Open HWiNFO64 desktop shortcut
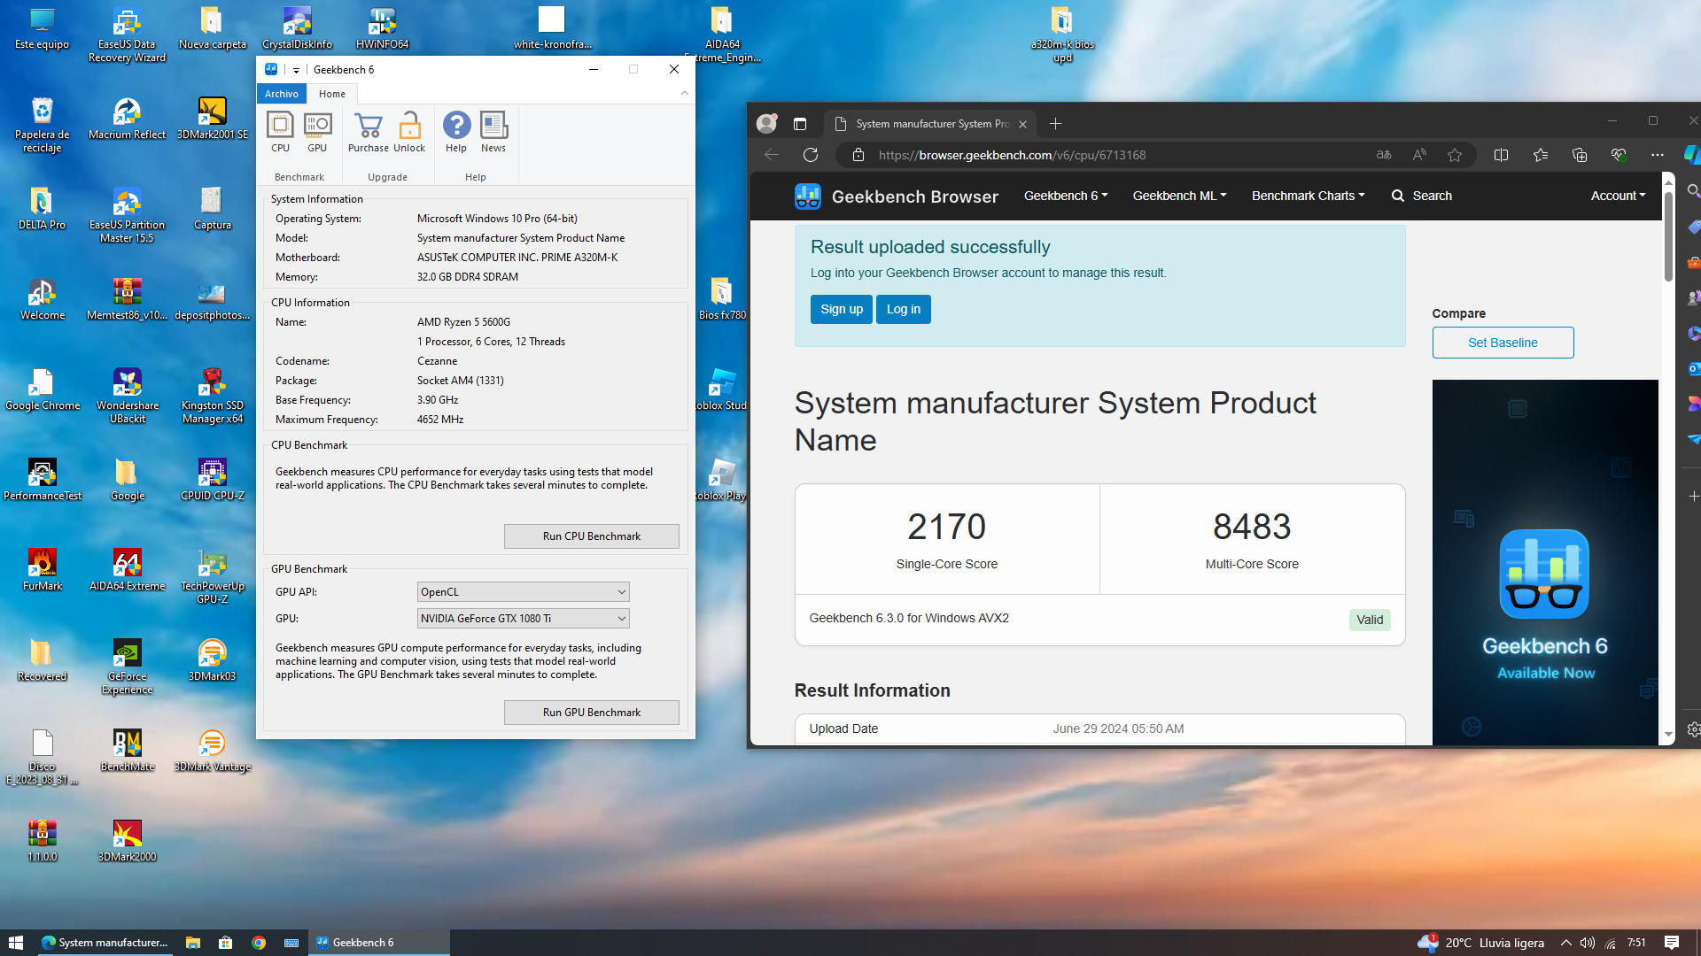Image resolution: width=1701 pixels, height=956 pixels. pyautogui.click(x=382, y=28)
